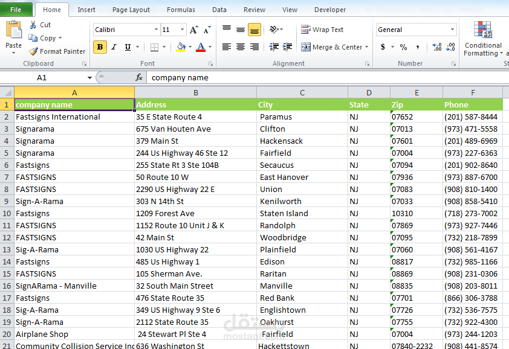Select Middle Align button
This screenshot has height=349, width=509.
pyautogui.click(x=241, y=30)
